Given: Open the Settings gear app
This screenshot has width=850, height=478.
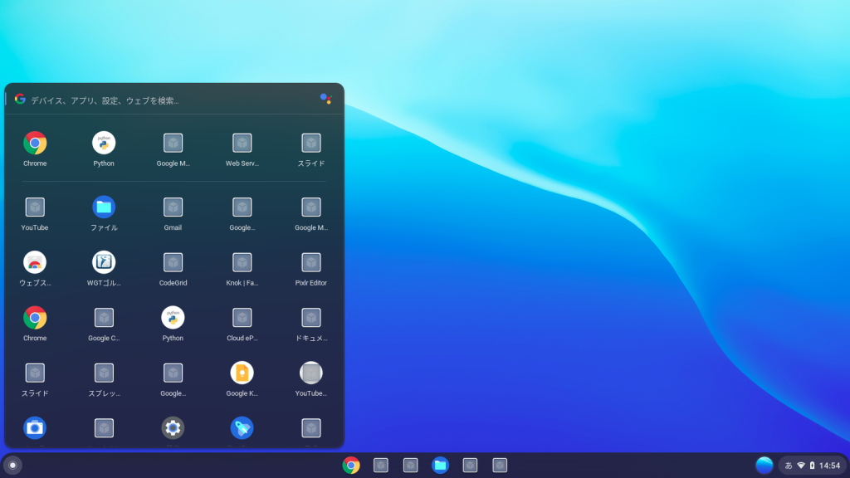Looking at the screenshot, I should point(172,427).
